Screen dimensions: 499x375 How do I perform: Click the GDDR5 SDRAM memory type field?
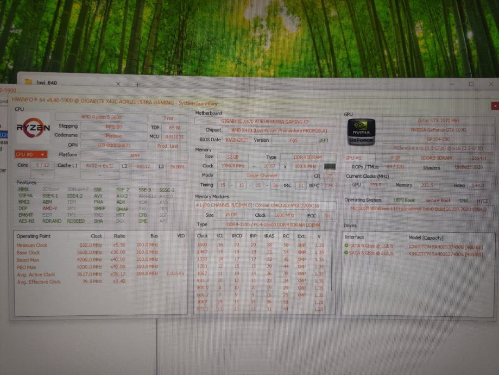437,158
